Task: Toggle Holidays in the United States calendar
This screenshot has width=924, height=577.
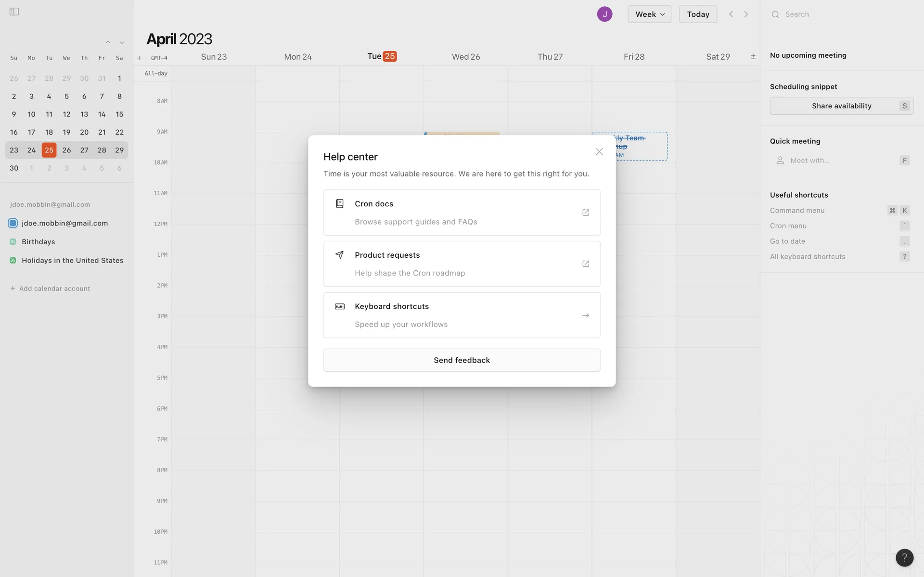Action: [x=13, y=261]
